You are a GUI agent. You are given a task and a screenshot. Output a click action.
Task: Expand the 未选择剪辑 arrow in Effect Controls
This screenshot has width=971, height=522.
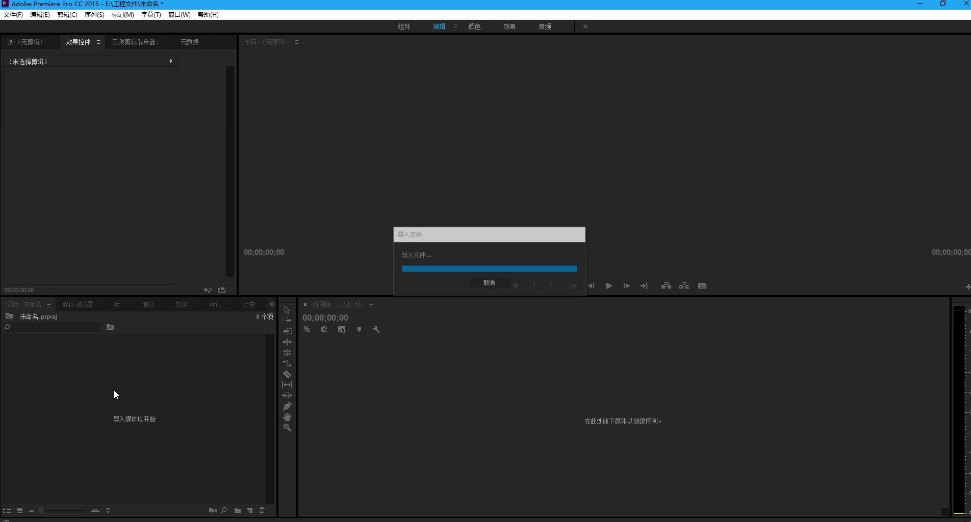coord(170,61)
